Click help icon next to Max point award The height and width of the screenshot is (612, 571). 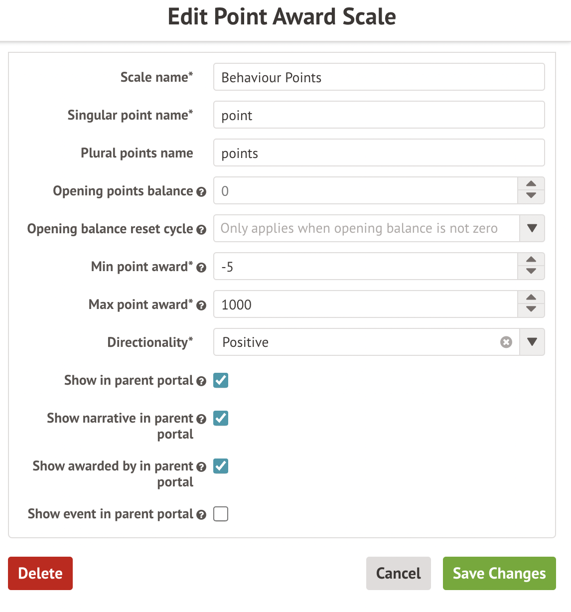pos(201,306)
